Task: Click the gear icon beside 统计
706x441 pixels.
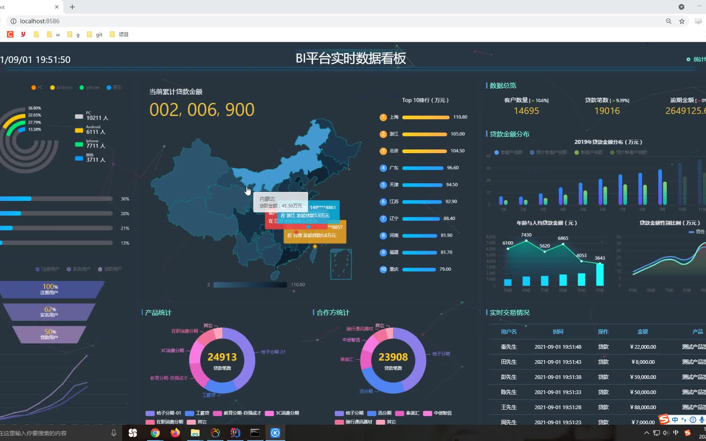Action: [688, 60]
